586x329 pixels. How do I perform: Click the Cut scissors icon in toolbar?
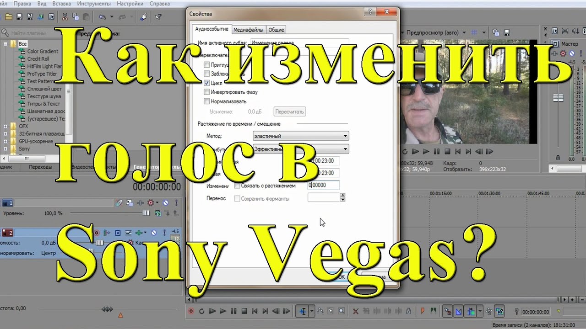tap(65, 17)
